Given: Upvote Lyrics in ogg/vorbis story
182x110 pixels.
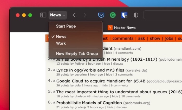Looking at the screenshot, I should (54, 70).
